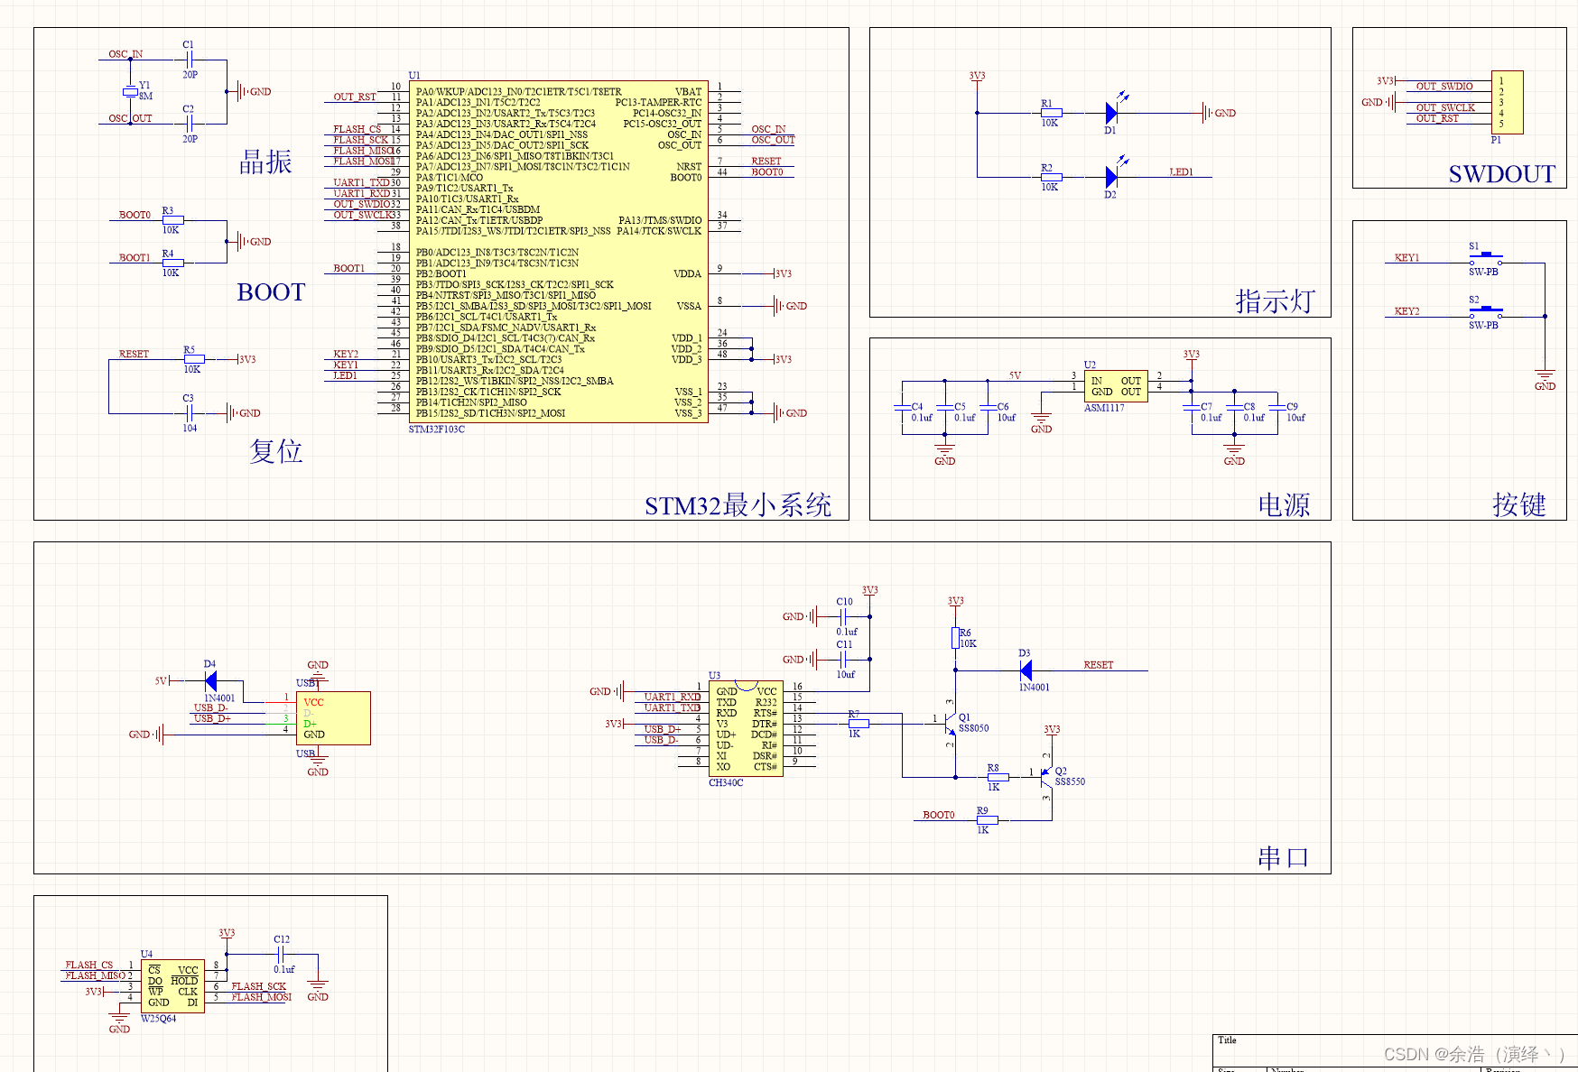The height and width of the screenshot is (1072, 1578).
Task: Select capacitor C9 10uf at regulator output
Action: 1277,408
